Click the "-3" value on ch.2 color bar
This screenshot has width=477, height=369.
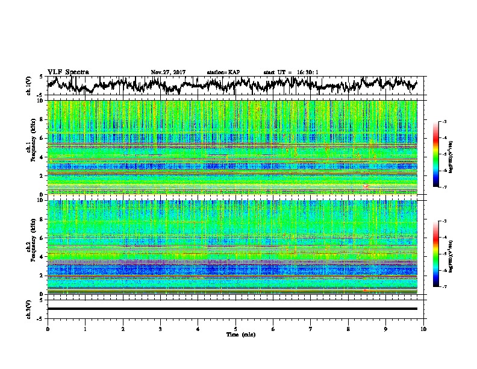coord(444,221)
